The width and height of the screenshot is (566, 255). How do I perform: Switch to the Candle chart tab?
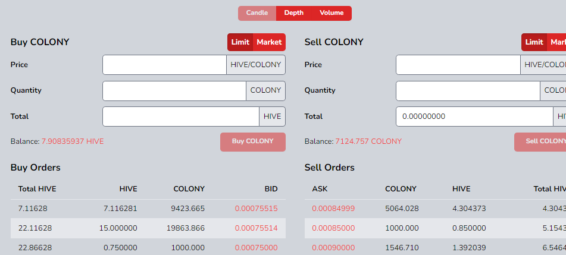257,13
